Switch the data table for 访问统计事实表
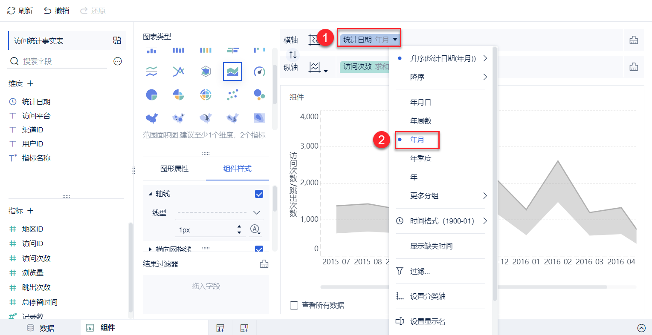Screen dimensions: 652x335 click(x=117, y=40)
